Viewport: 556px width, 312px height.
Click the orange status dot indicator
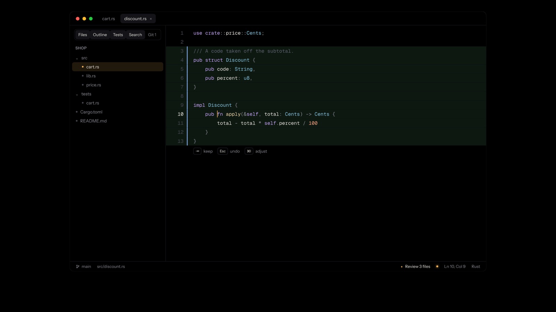(x=437, y=267)
